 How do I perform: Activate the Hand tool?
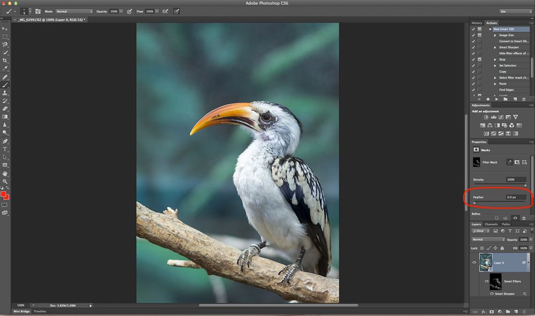pos(5,173)
